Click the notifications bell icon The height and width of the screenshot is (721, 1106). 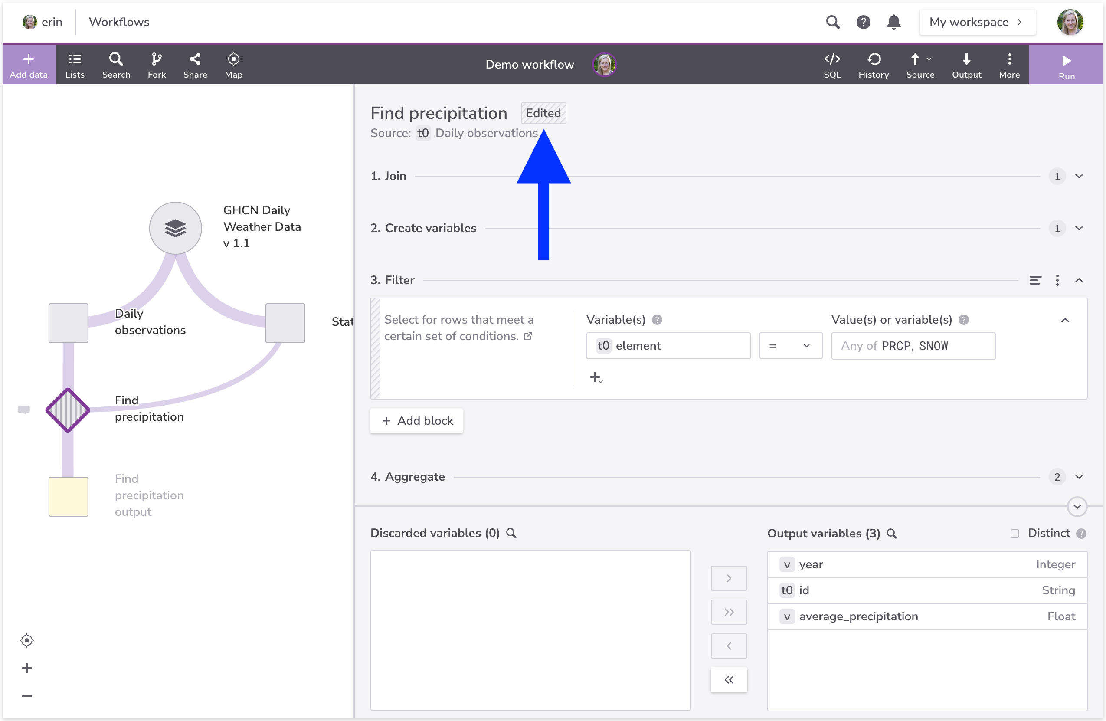pyautogui.click(x=893, y=22)
